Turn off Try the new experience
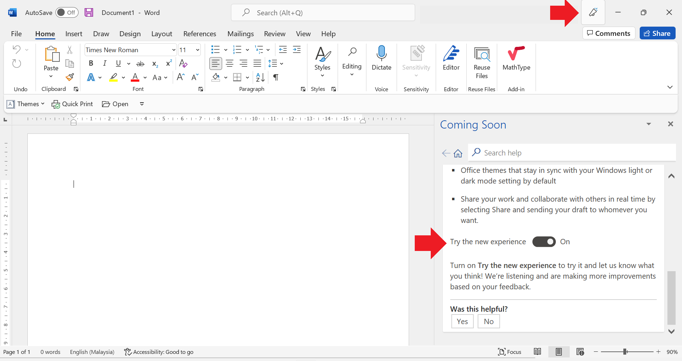The height and width of the screenshot is (361, 682). pos(544,242)
